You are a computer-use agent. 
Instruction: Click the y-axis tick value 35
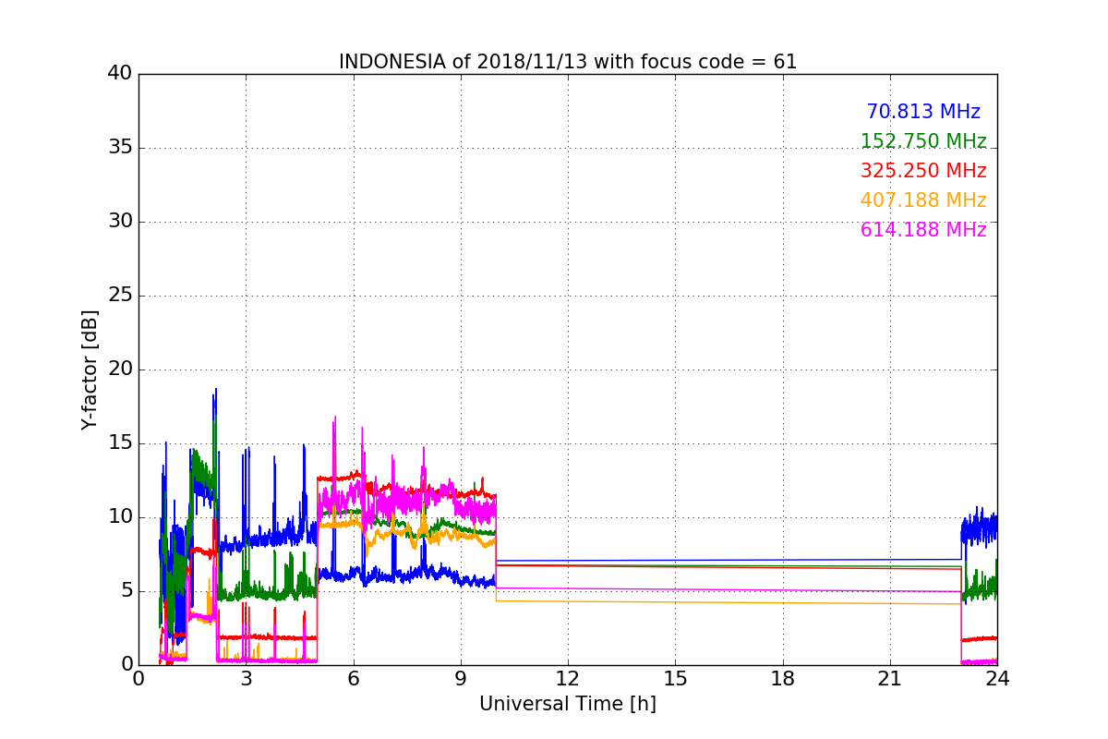tap(119, 148)
